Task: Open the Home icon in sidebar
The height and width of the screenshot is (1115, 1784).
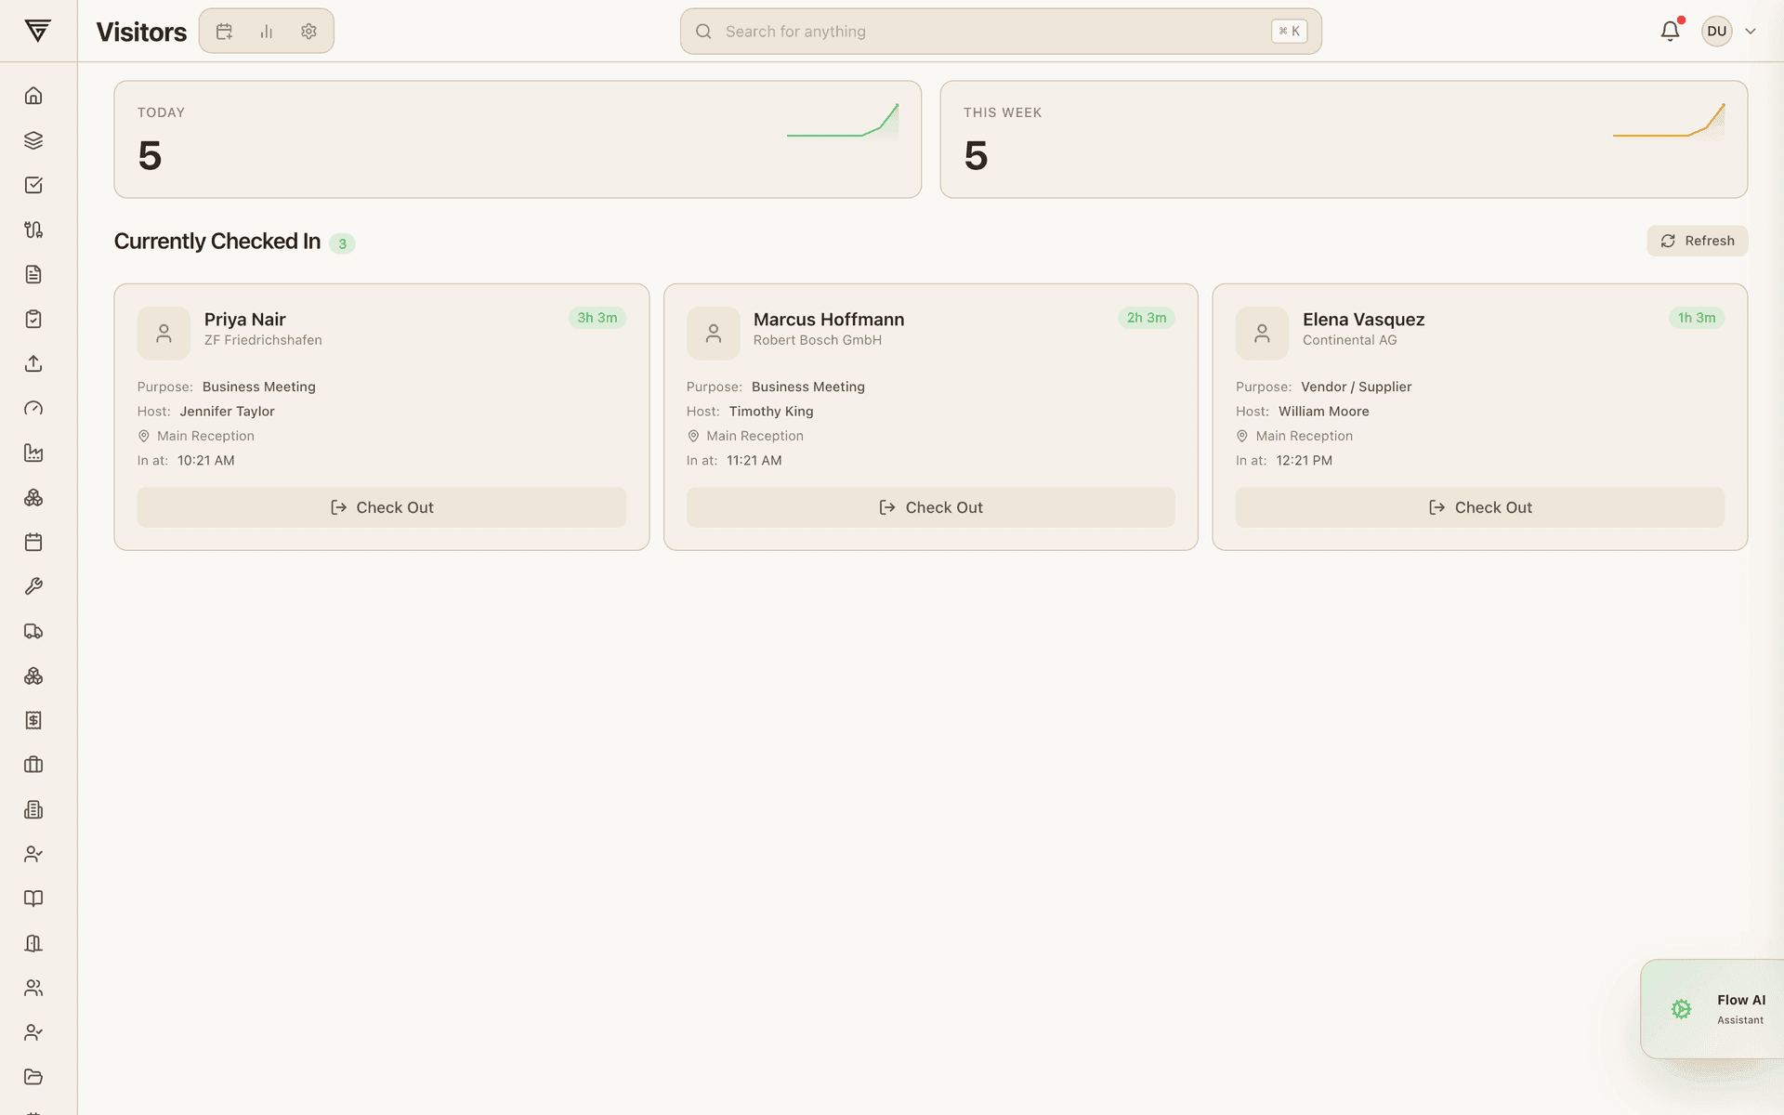Action: point(33,96)
